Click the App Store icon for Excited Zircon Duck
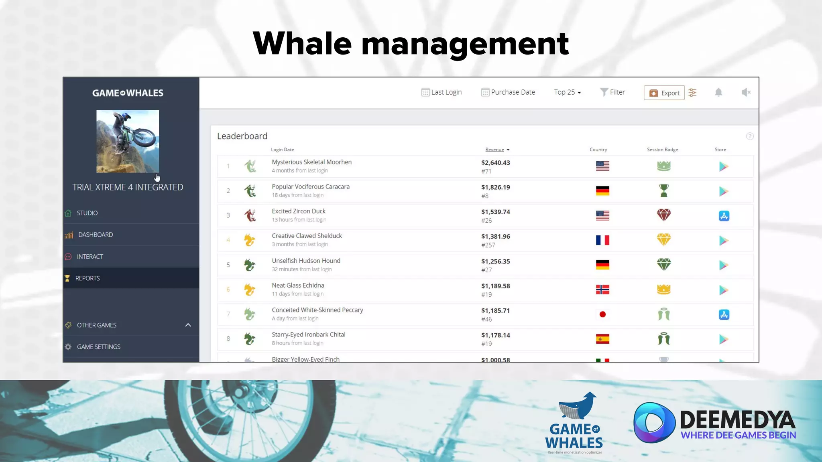Screen dimensions: 822x462 click(724, 216)
